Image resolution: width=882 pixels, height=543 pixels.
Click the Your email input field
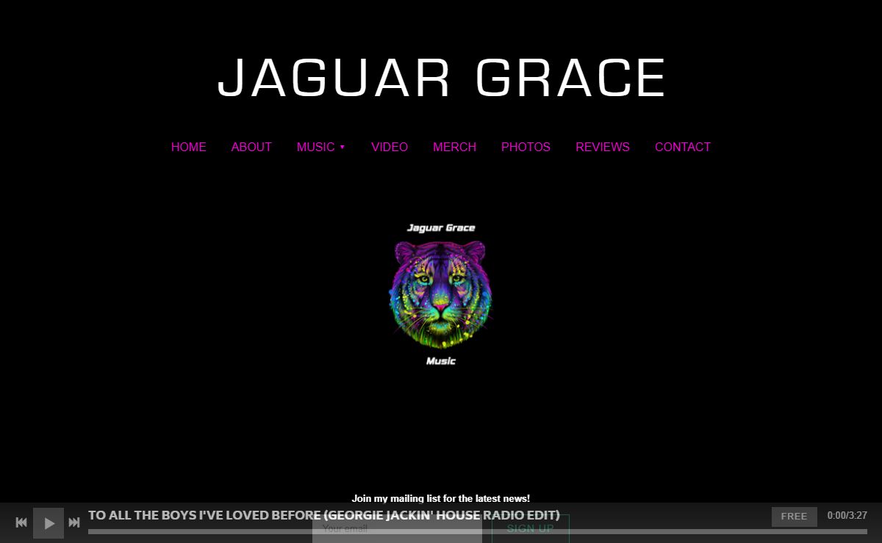(x=397, y=528)
